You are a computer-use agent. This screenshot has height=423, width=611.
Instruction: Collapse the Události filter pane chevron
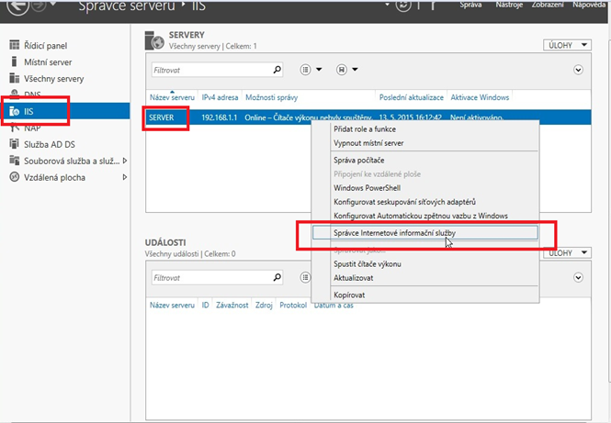point(578,278)
